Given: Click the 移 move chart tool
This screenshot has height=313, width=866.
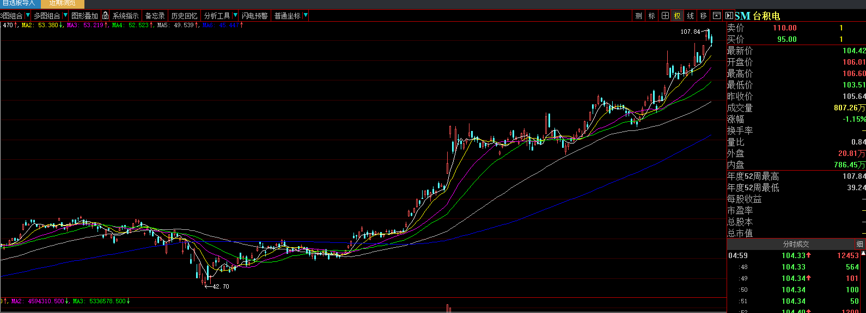Looking at the screenshot, I should (703, 16).
